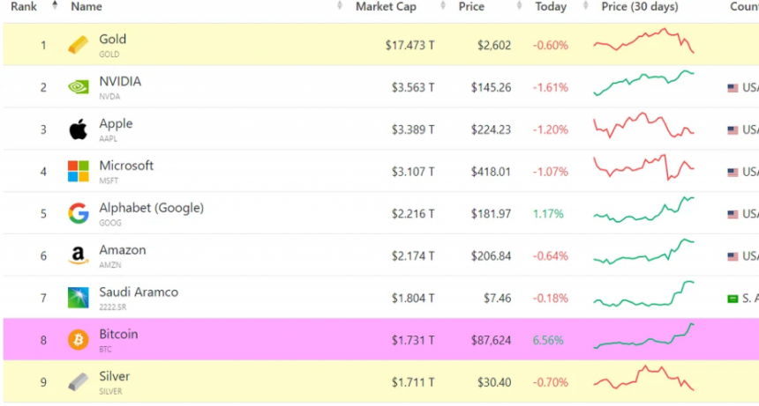
Task: Sort table by Today column header
Action: [551, 7]
